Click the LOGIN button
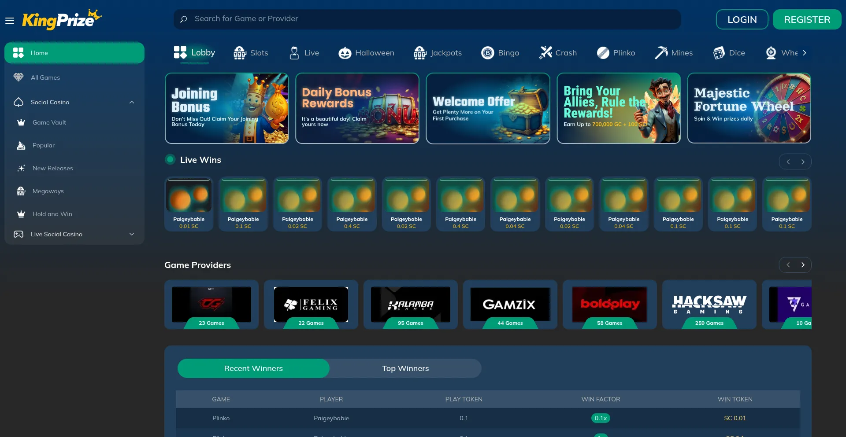Image resolution: width=846 pixels, height=437 pixels. point(742,19)
